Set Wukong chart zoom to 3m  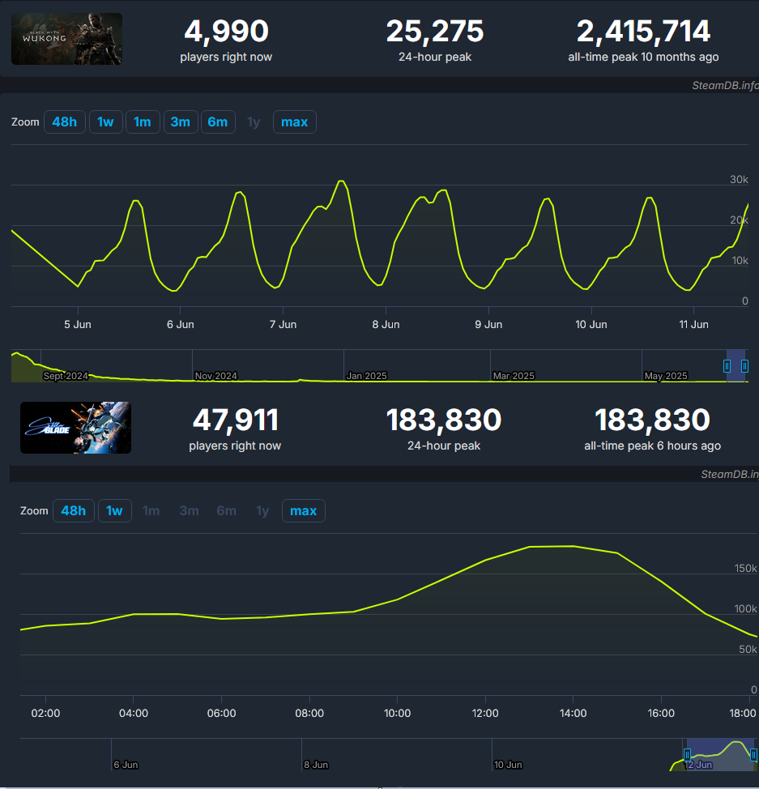tap(180, 122)
